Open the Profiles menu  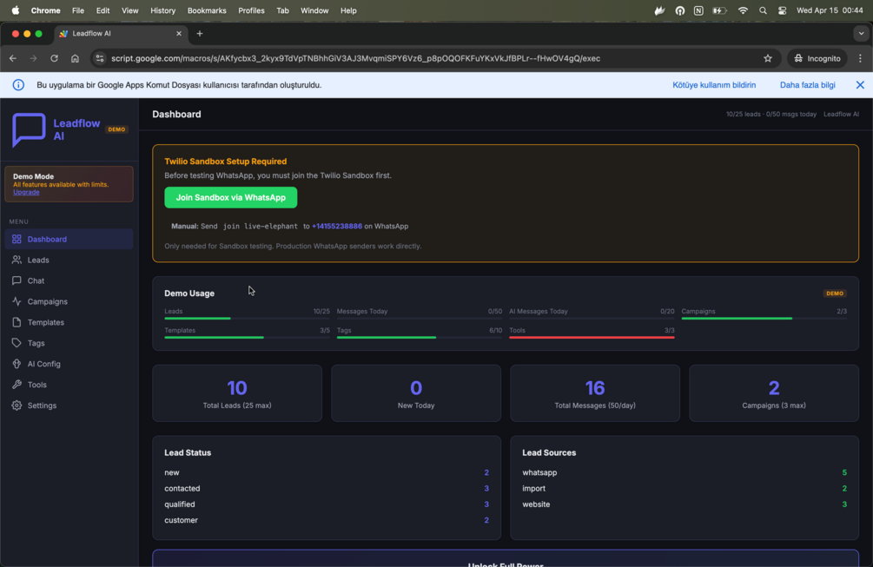coord(251,10)
